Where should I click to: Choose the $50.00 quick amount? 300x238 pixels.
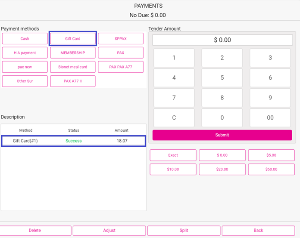271,170
